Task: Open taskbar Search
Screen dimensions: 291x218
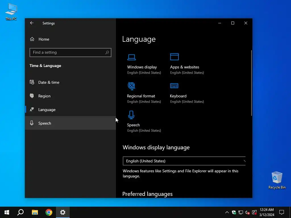Action: point(20,212)
